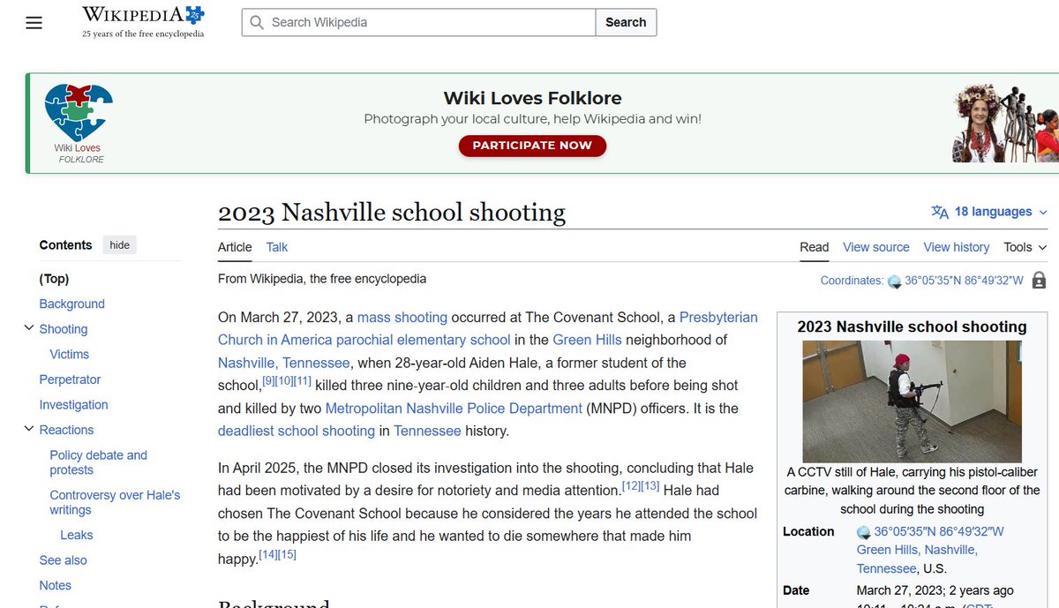Viewport: 1059px width, 608px height.
Task: Click the Wiki Loves Folklore banner title
Action: (x=532, y=98)
